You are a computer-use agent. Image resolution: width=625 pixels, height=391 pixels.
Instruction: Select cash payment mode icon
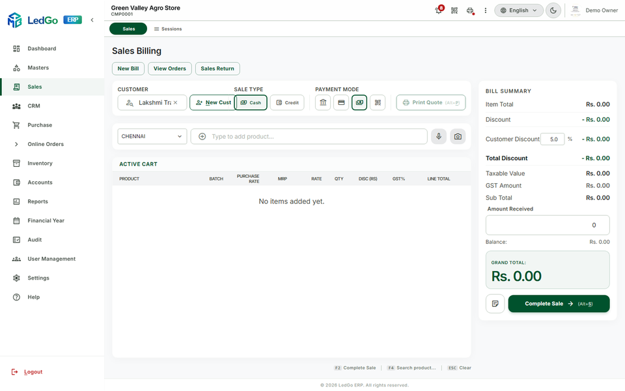(x=359, y=102)
